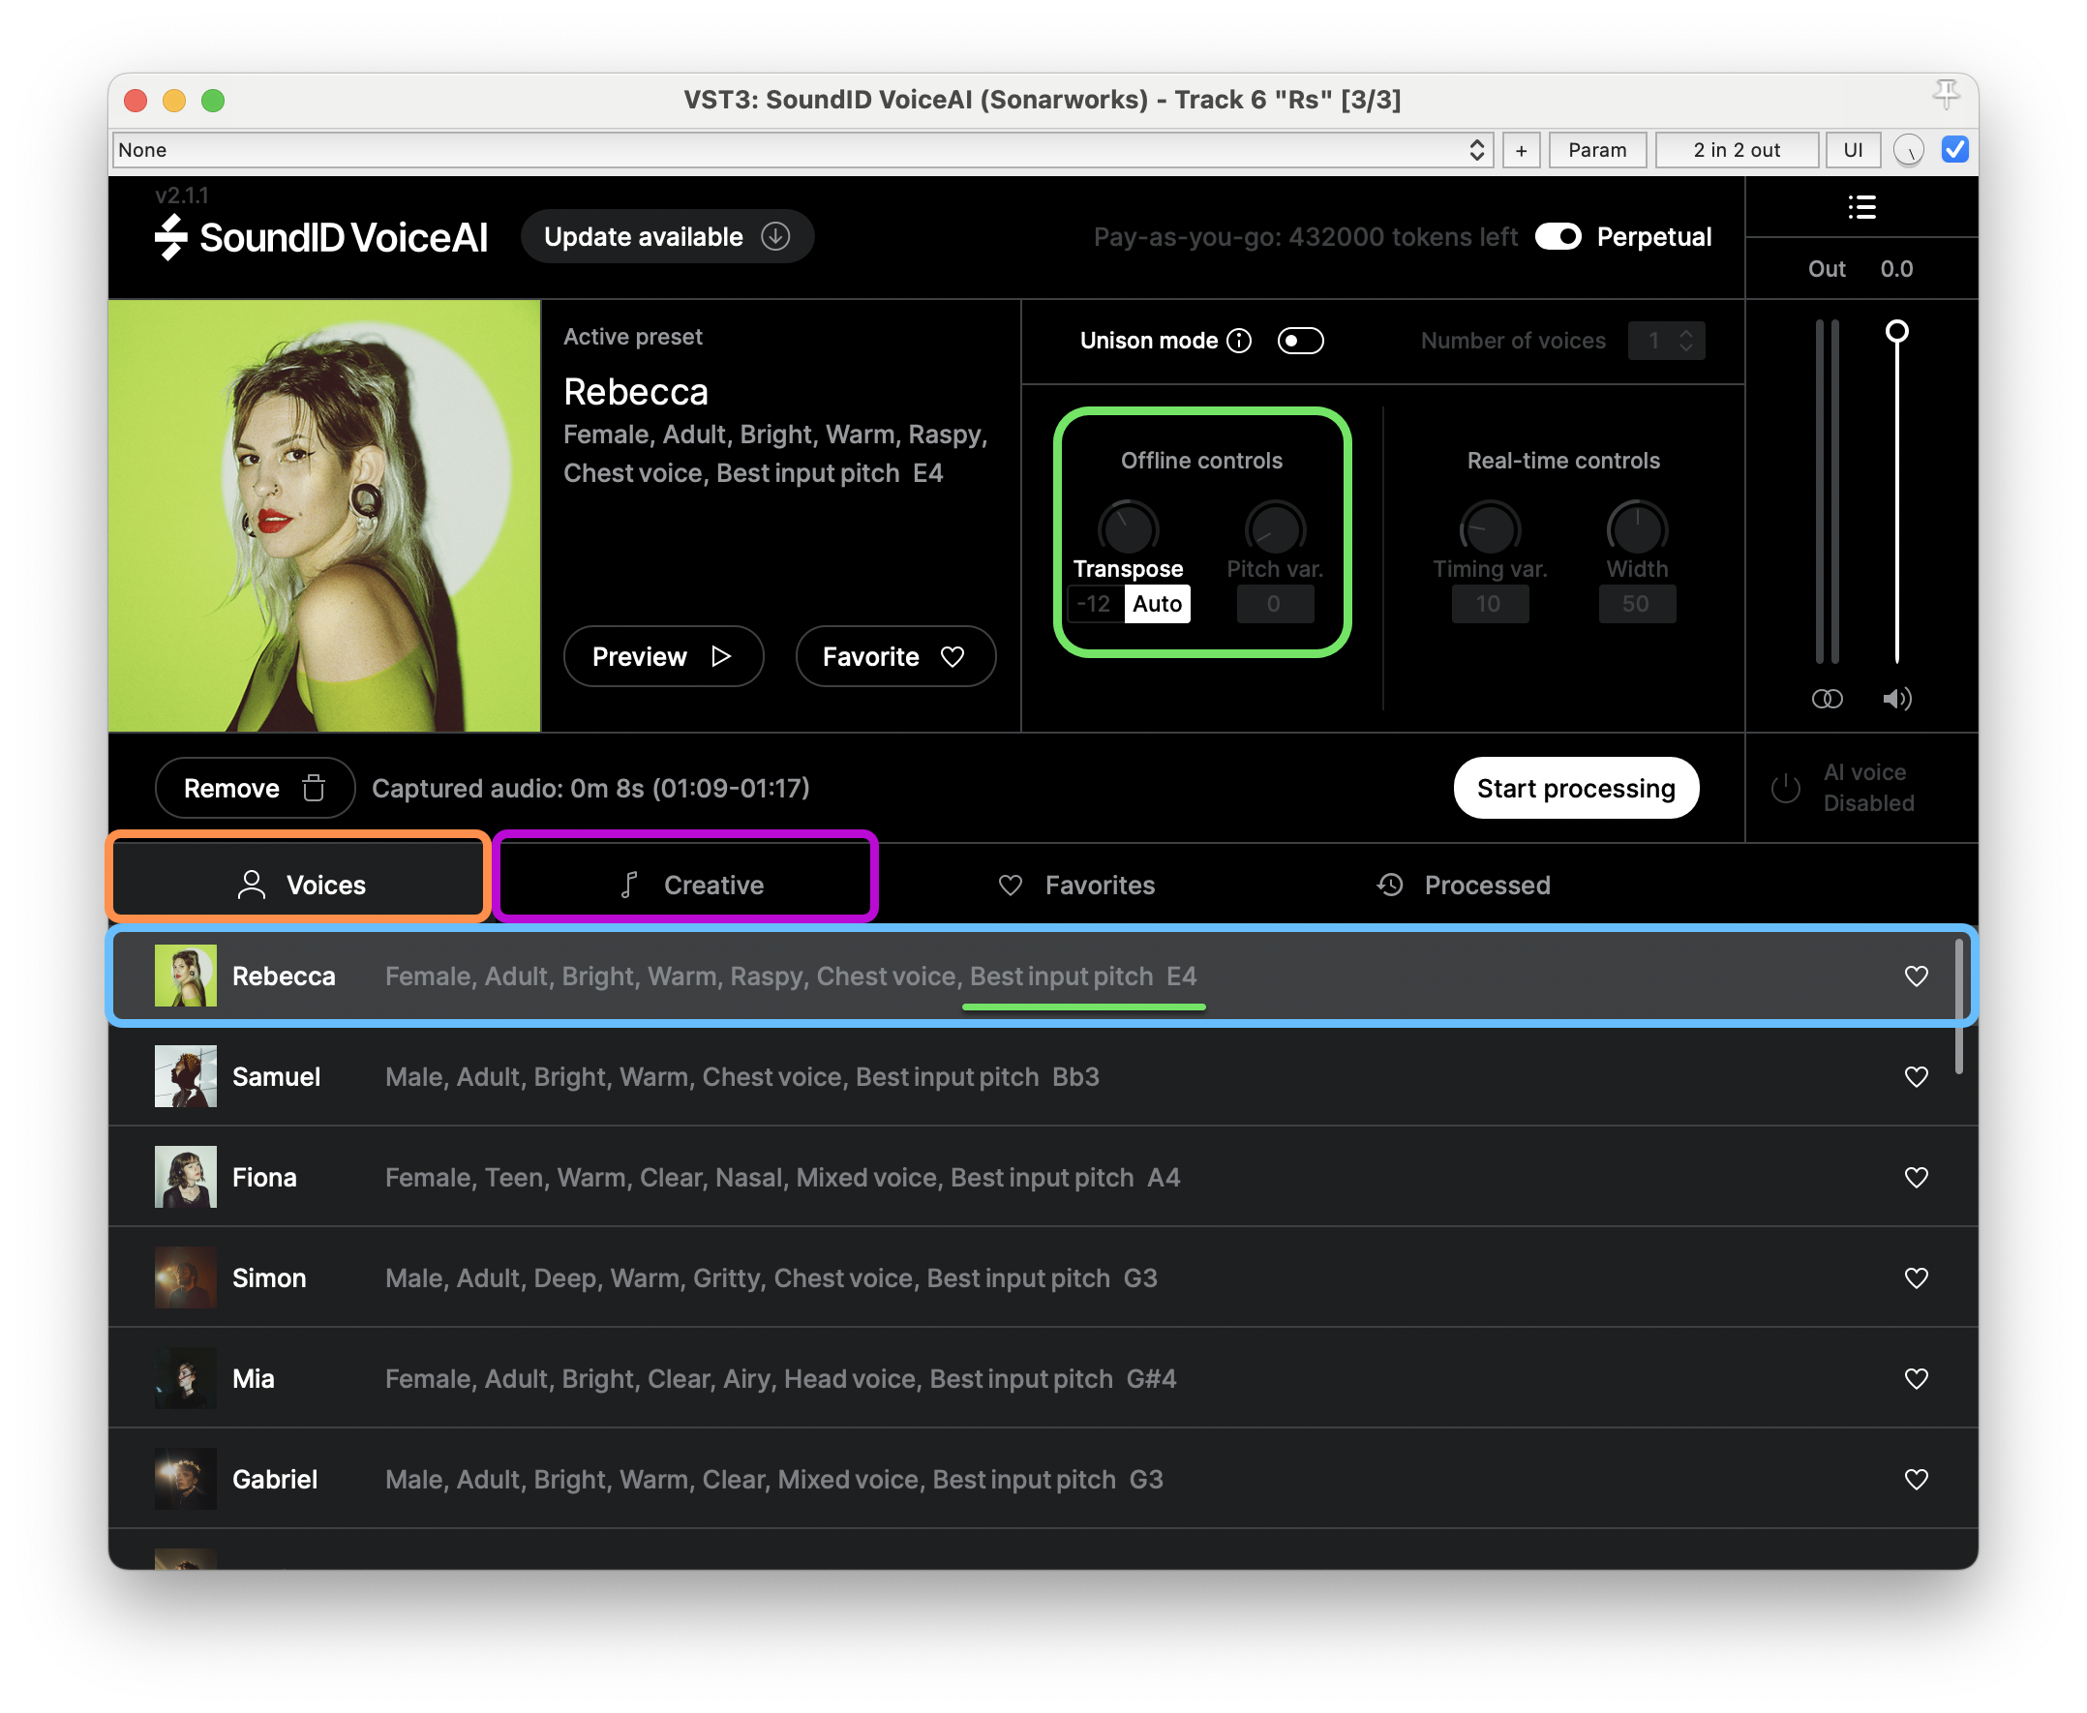
Task: Click the SoundID VoiceAI logo
Action: tap(321, 237)
